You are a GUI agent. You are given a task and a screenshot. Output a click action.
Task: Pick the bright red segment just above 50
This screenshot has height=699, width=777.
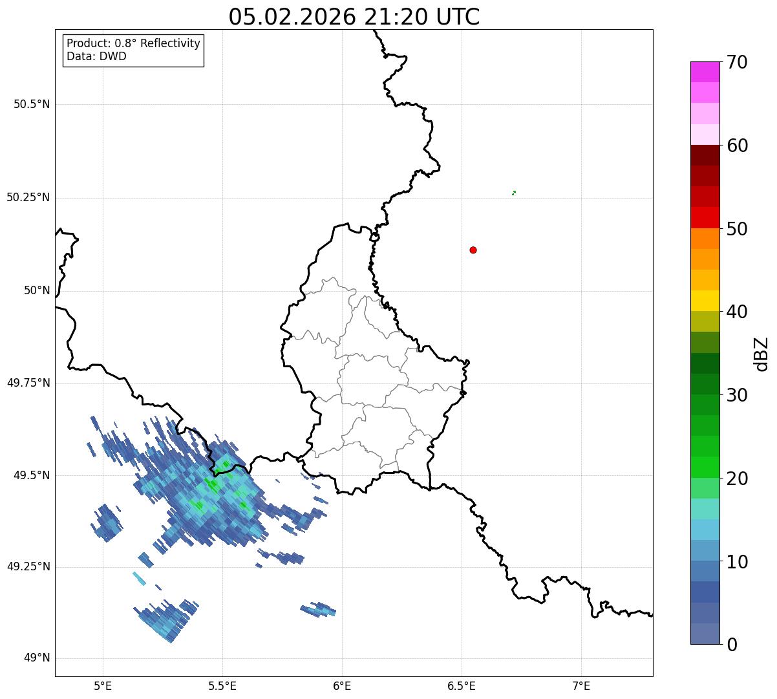705,218
